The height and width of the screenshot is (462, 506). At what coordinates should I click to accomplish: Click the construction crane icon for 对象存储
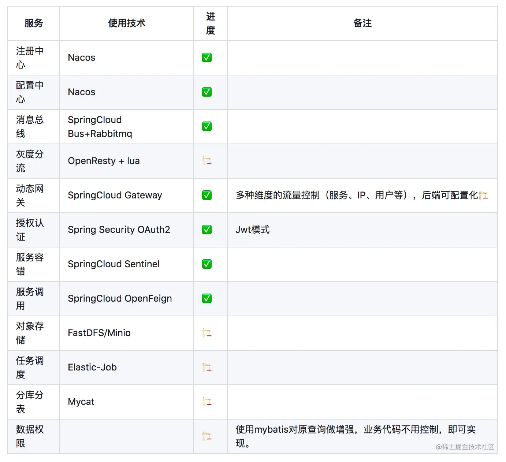(207, 333)
